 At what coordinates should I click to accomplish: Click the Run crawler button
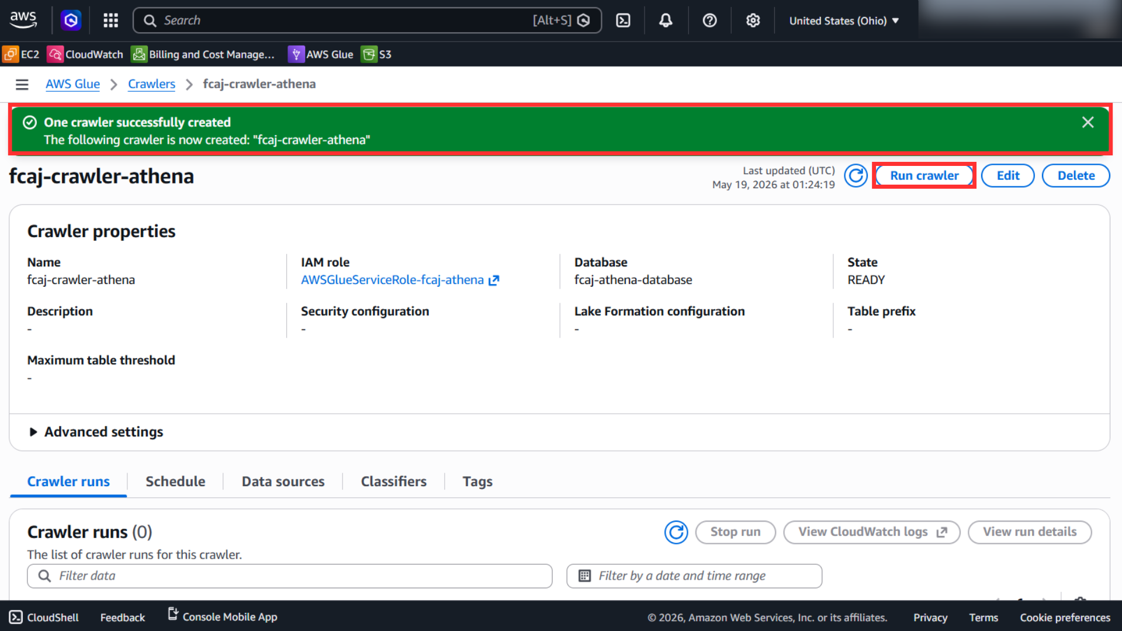[x=924, y=176]
